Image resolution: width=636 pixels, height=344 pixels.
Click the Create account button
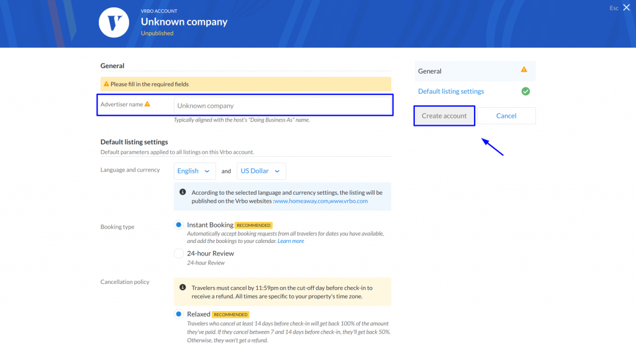(x=444, y=116)
